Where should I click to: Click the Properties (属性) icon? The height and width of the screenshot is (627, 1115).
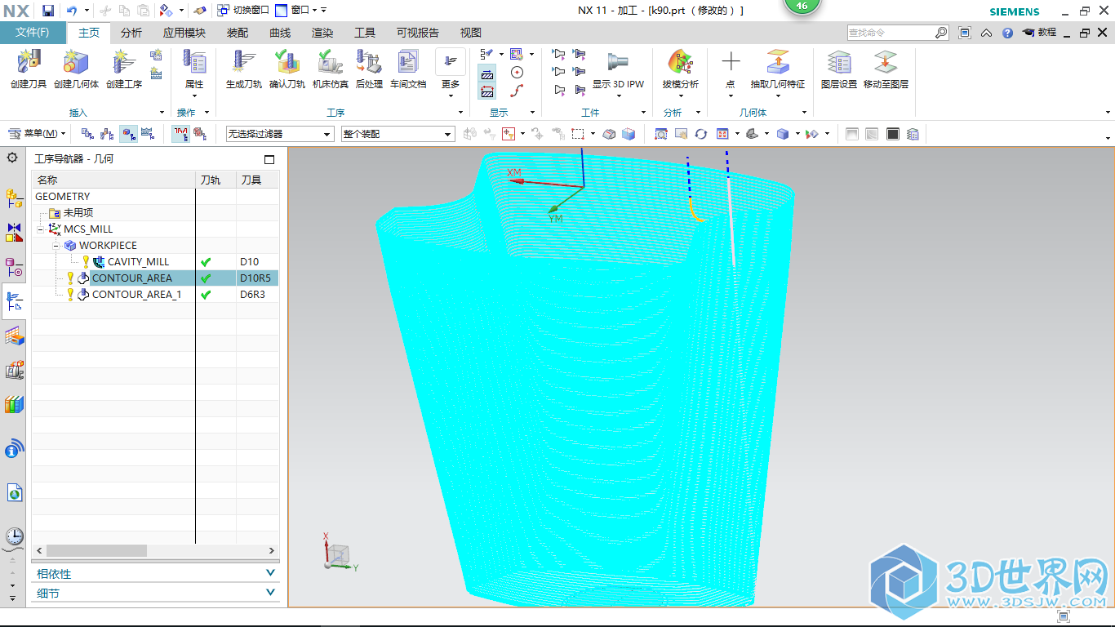click(x=194, y=63)
